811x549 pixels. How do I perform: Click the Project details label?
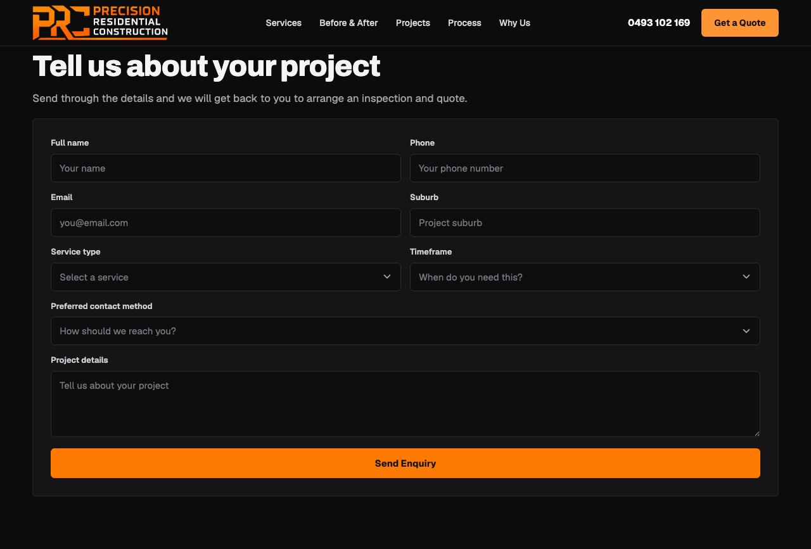coord(79,360)
